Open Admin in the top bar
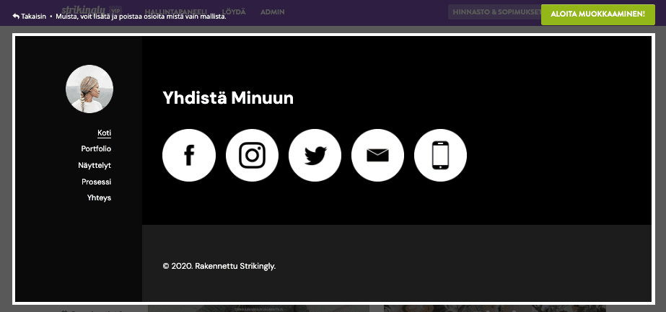This screenshot has height=312, width=666. tap(272, 12)
